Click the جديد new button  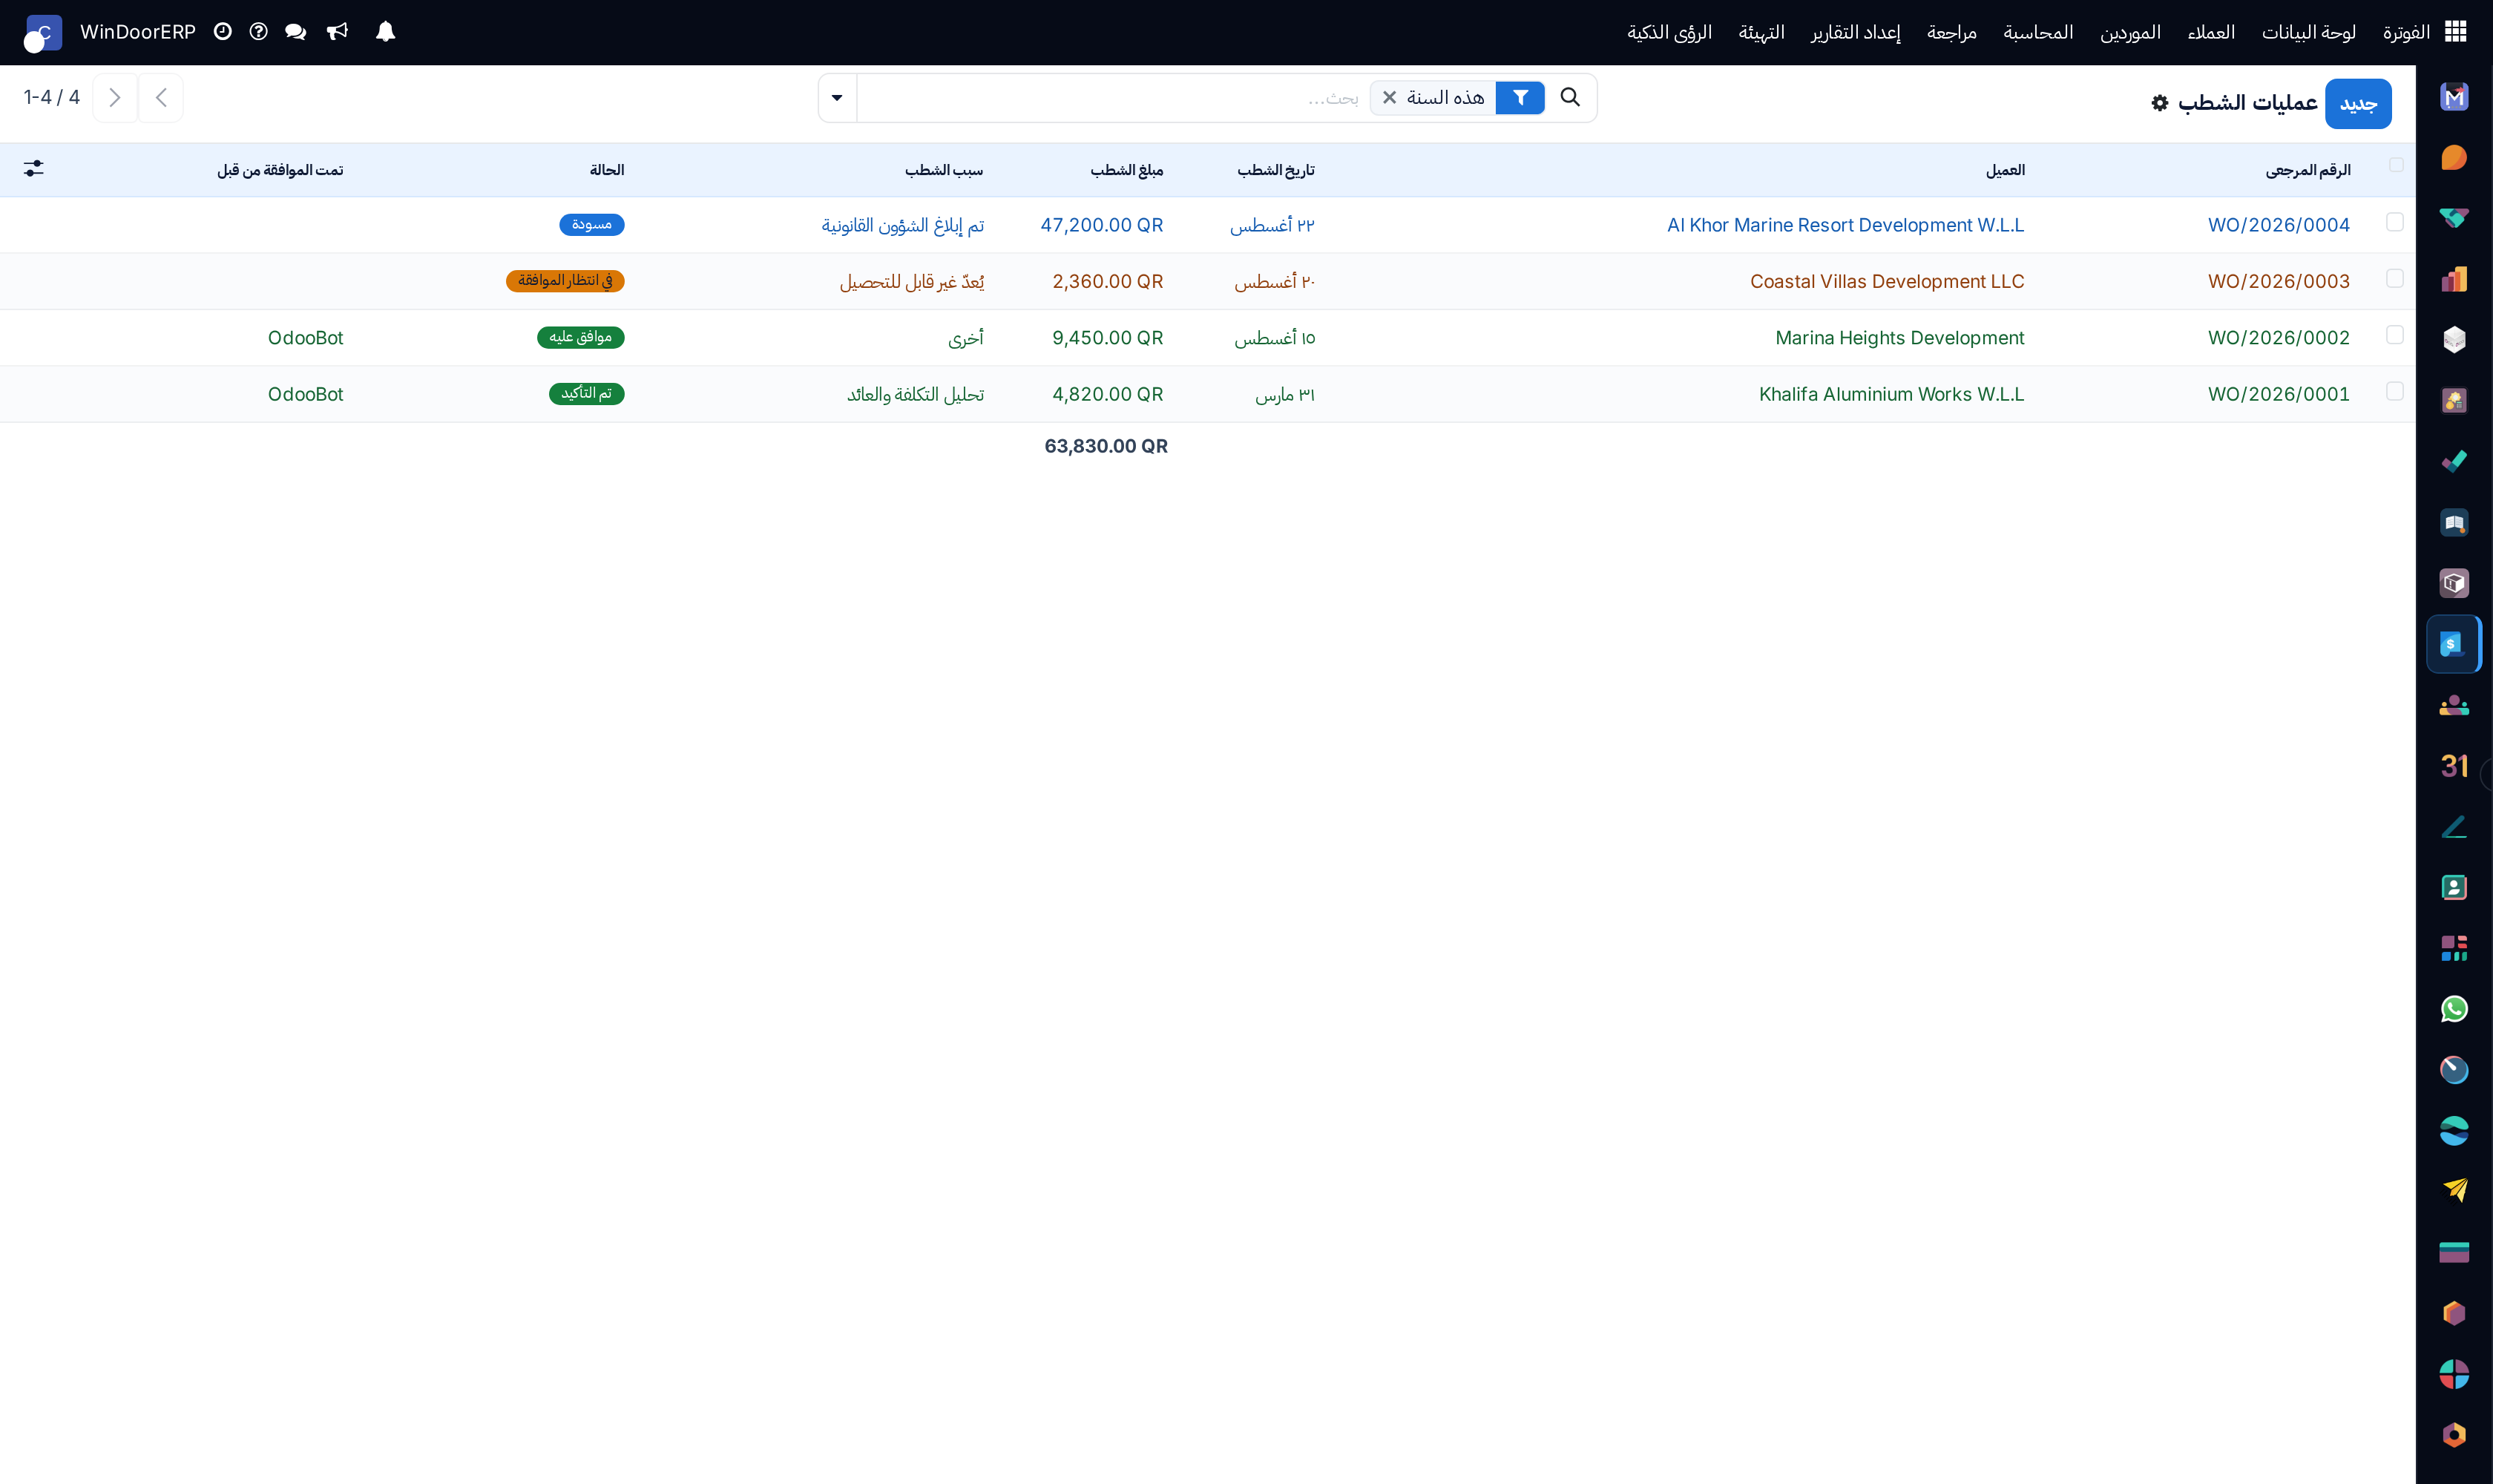pyautogui.click(x=2358, y=104)
